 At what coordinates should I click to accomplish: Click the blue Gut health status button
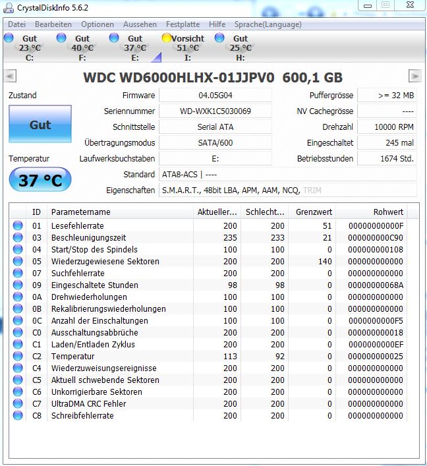tap(40, 124)
